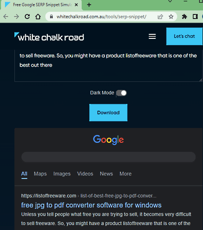Click the White Chalk Road logo
This screenshot has width=203, height=230.
(x=49, y=37)
